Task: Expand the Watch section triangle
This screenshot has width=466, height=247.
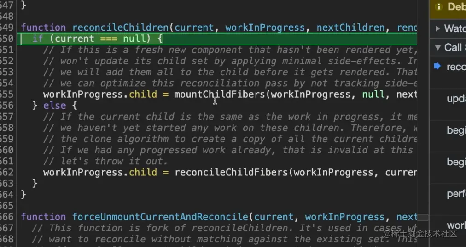Action: [x=437, y=28]
